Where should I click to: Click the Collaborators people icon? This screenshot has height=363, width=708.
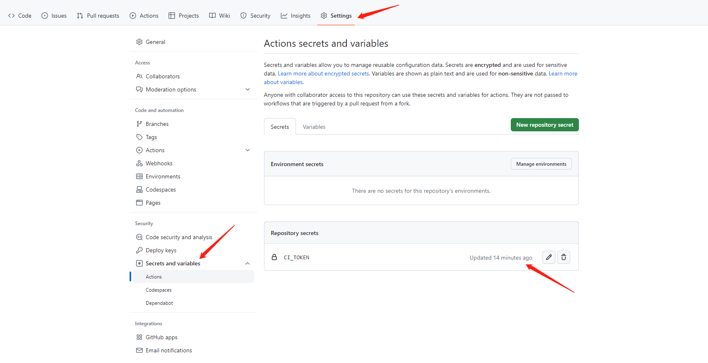click(139, 76)
